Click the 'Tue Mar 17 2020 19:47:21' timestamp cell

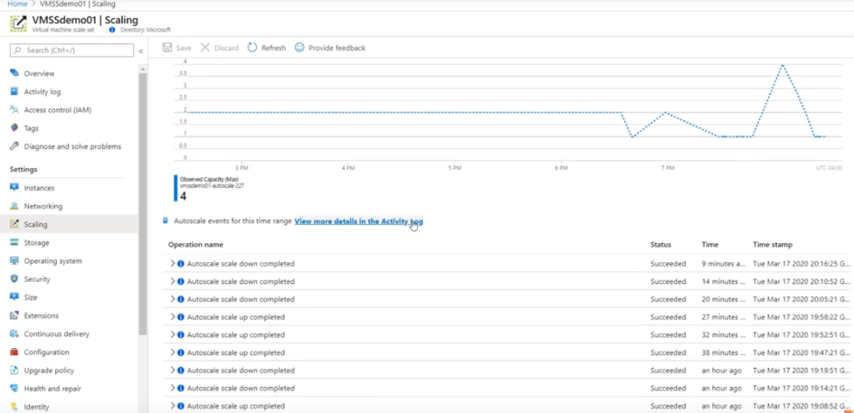(x=801, y=352)
